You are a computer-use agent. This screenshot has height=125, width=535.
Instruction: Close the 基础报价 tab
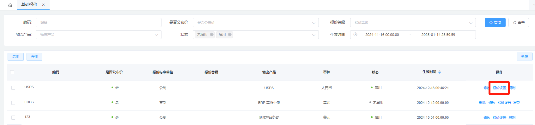[43, 5]
